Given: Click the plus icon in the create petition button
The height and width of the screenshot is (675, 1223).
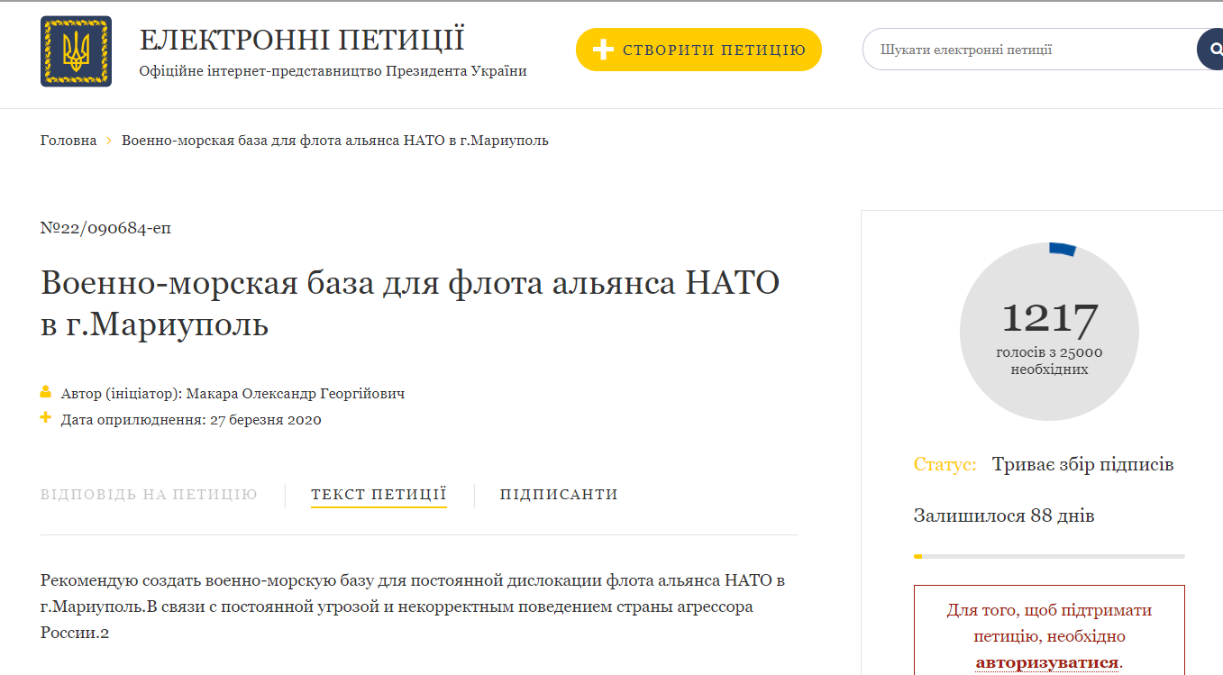Looking at the screenshot, I should (603, 50).
